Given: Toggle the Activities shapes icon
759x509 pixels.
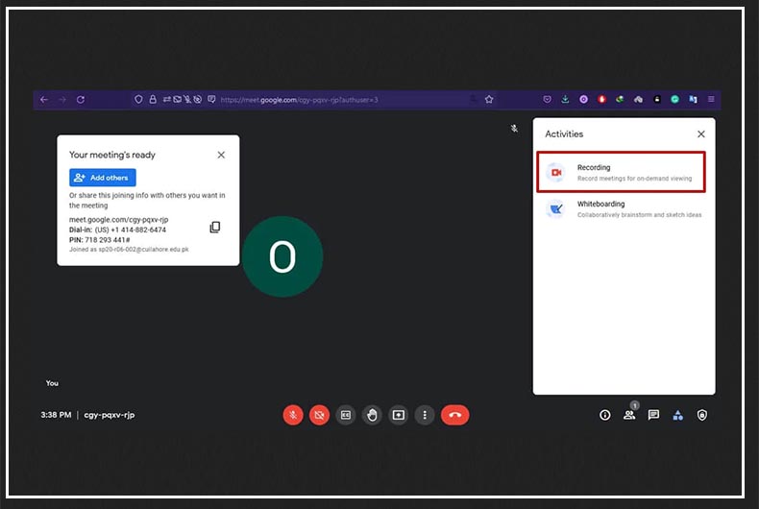Looking at the screenshot, I should point(677,415).
